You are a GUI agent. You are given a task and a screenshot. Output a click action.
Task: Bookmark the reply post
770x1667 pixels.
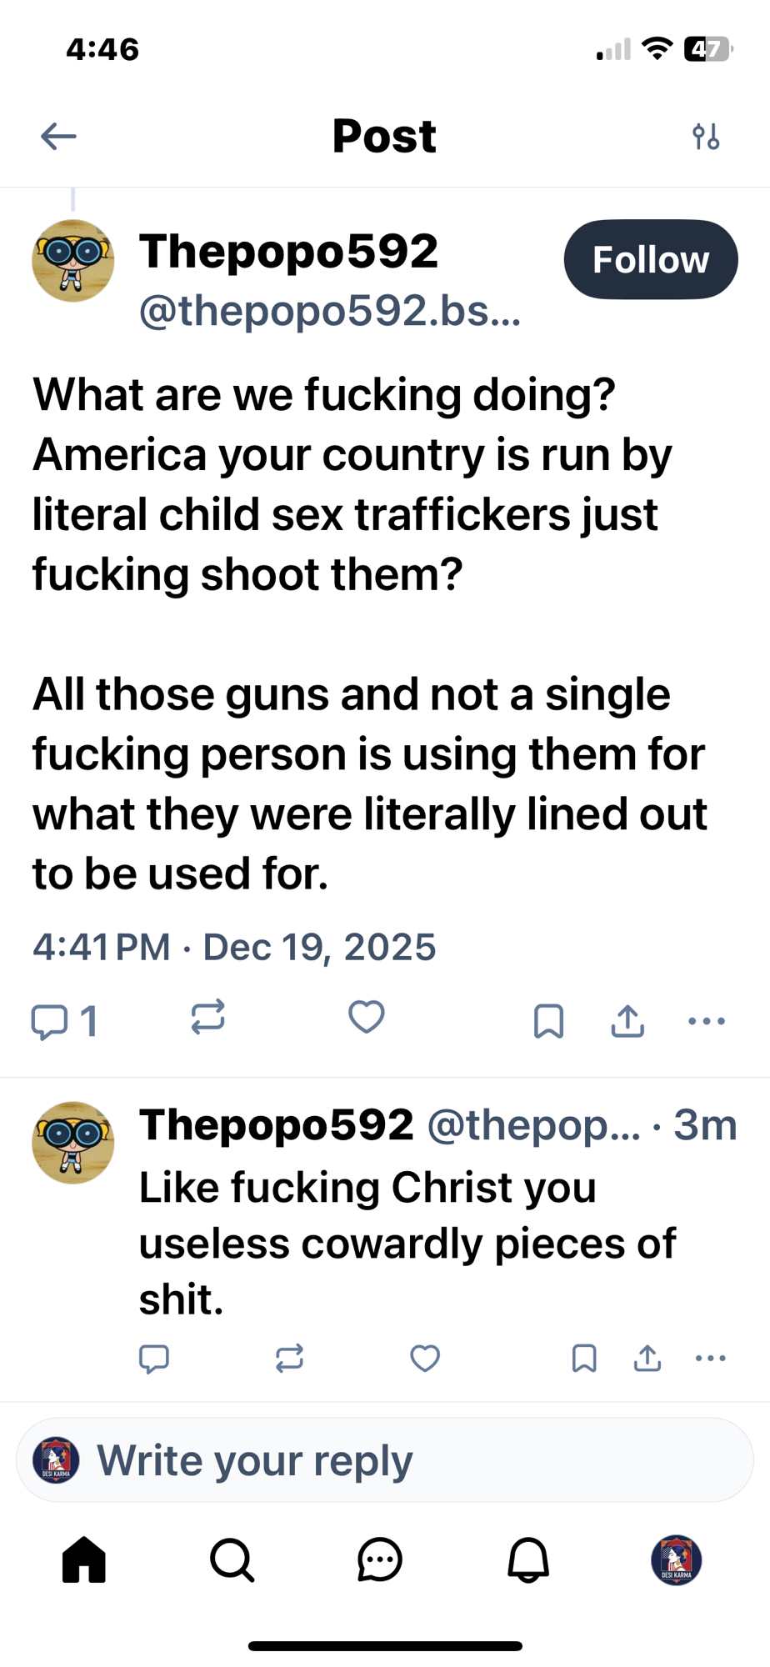[x=584, y=1359]
